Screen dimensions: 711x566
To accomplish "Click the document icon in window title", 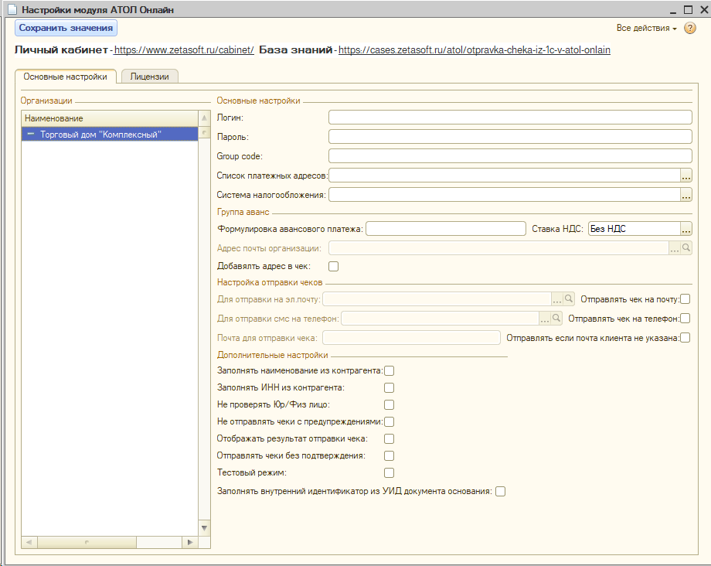I will click(x=12, y=9).
